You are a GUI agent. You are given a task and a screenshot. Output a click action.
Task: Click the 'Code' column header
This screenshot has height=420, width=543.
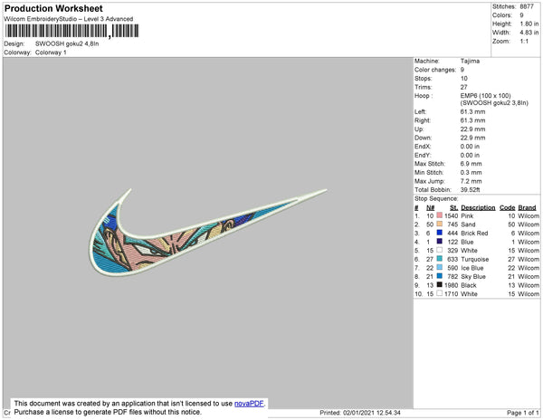(x=508, y=207)
